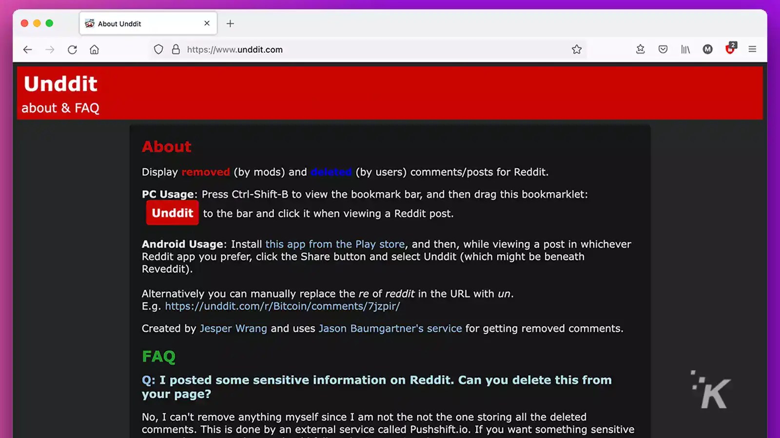Open the Firefox account avatar menu
Viewport: 780px width, 438px height.
(707, 49)
